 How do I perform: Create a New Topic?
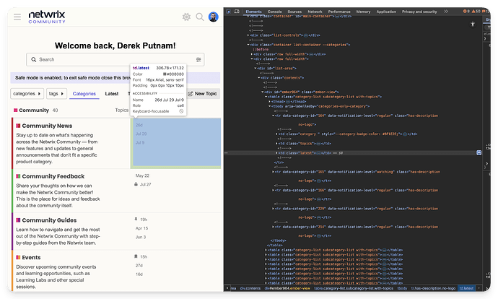[x=203, y=94]
